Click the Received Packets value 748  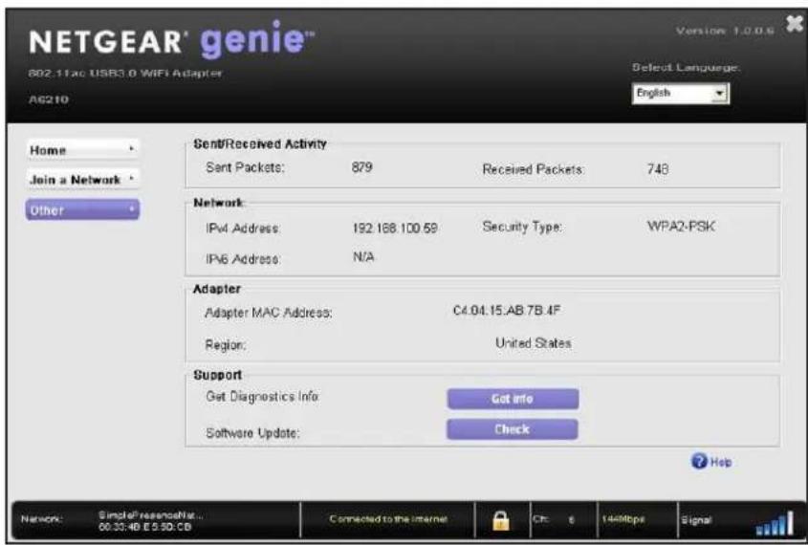point(658,169)
